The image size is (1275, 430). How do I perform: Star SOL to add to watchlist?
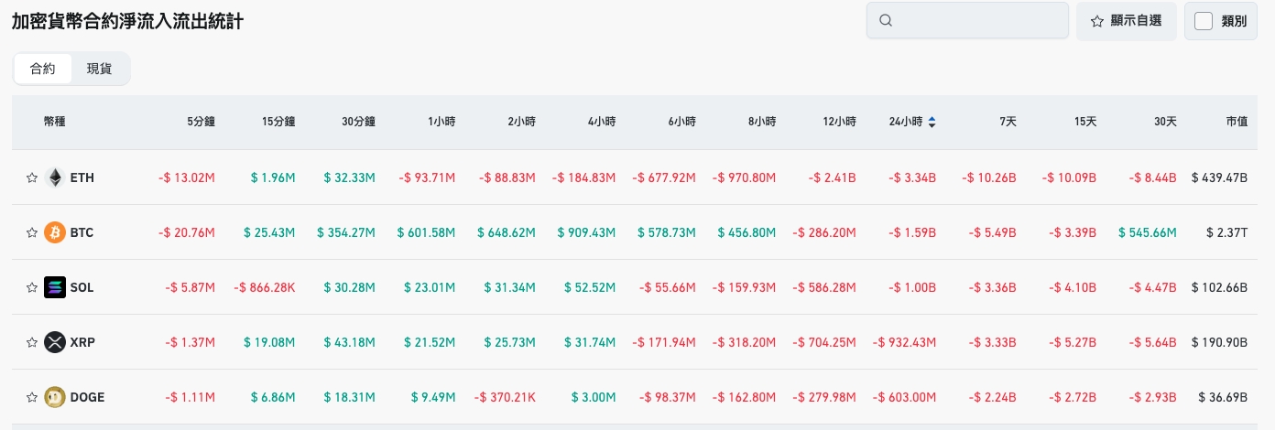tap(32, 287)
